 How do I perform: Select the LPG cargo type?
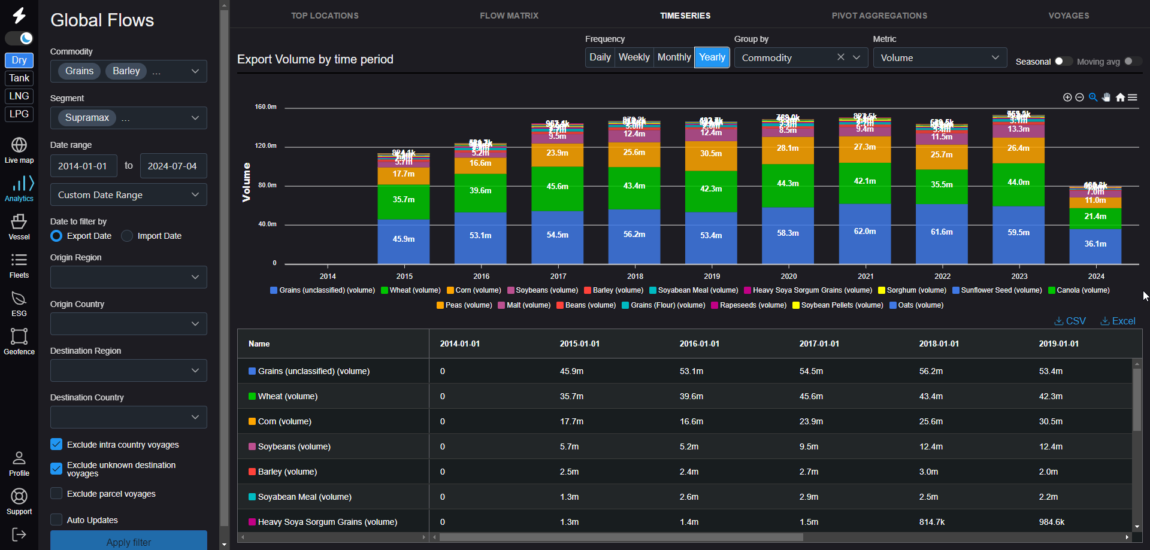(x=19, y=114)
